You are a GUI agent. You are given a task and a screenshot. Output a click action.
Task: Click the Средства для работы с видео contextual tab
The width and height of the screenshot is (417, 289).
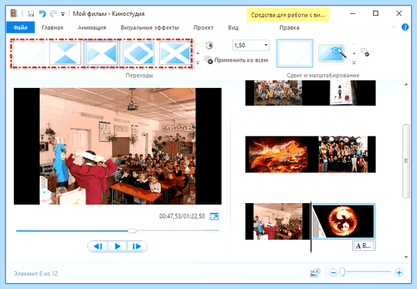point(288,15)
